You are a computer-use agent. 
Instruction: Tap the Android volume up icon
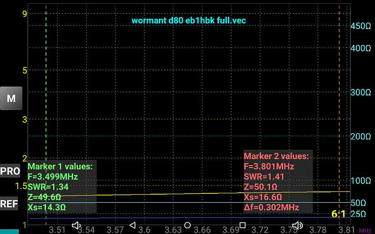click(297, 226)
